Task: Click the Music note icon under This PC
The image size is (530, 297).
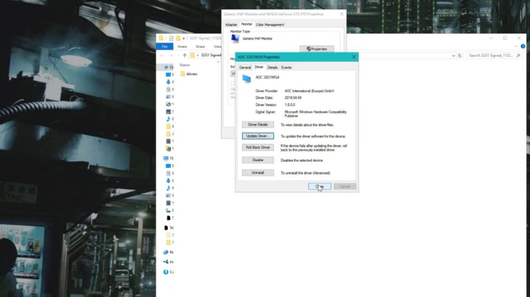Action: pyautogui.click(x=168, y=188)
